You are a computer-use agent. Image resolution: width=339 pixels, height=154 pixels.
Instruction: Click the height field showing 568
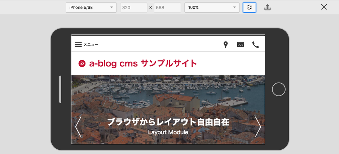(167, 7)
